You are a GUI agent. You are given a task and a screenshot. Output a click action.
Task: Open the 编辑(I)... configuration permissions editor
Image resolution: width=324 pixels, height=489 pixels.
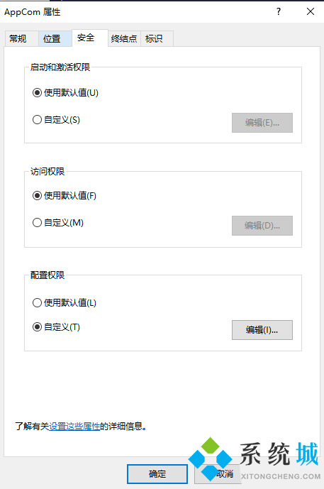(x=262, y=329)
